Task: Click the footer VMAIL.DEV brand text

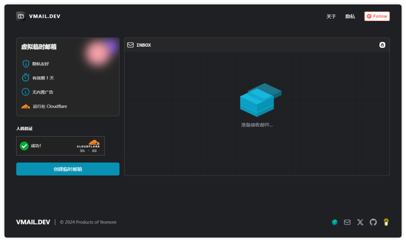Action: (33, 222)
